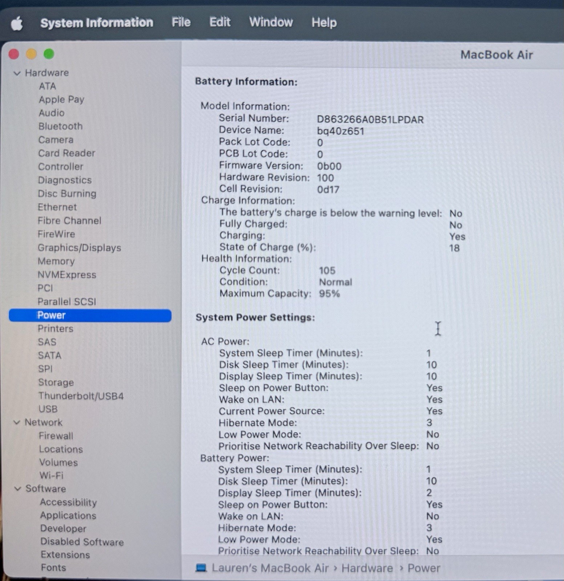This screenshot has width=564, height=581.
Task: Click the laptop icon in path bar
Action: 201,568
